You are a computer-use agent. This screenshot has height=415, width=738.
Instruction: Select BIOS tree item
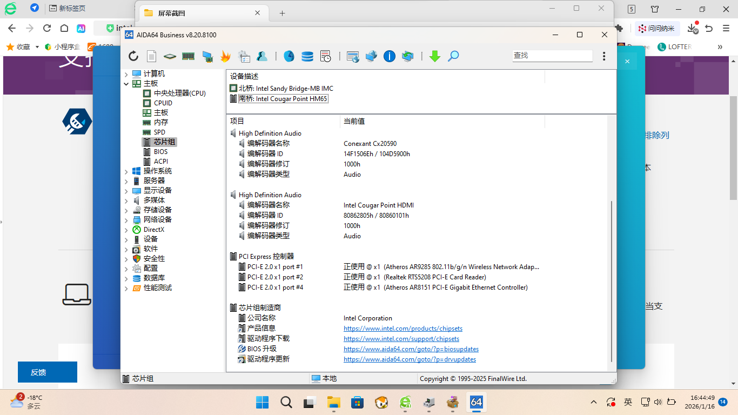(x=160, y=151)
